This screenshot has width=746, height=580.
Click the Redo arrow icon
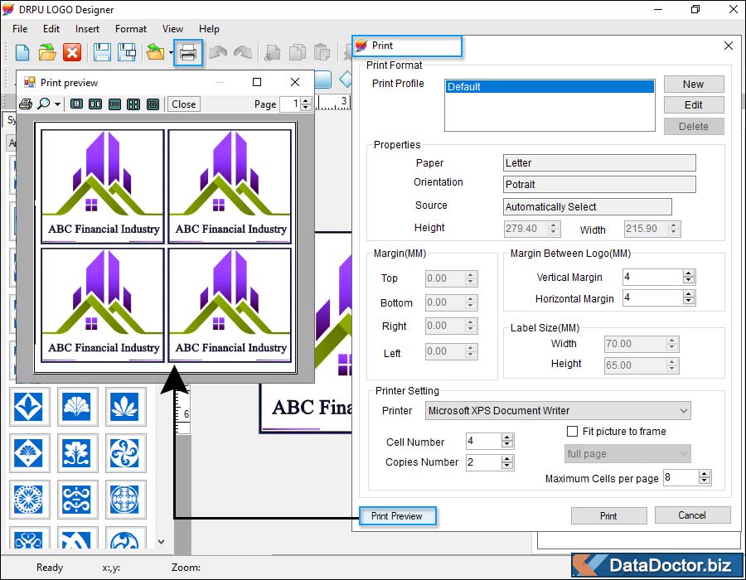(x=243, y=52)
